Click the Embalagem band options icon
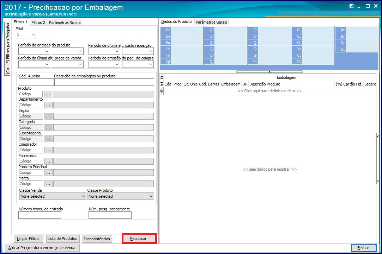 [162, 77]
